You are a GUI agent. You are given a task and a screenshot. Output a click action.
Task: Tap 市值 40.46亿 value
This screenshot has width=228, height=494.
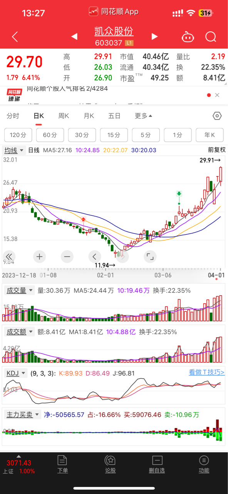click(x=156, y=57)
